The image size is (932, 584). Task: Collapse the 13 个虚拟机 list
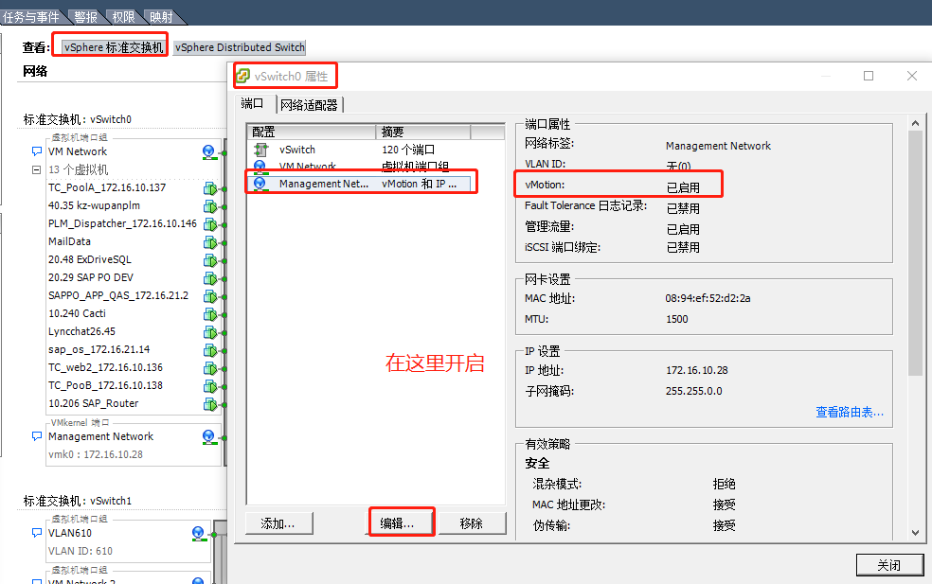(36, 170)
